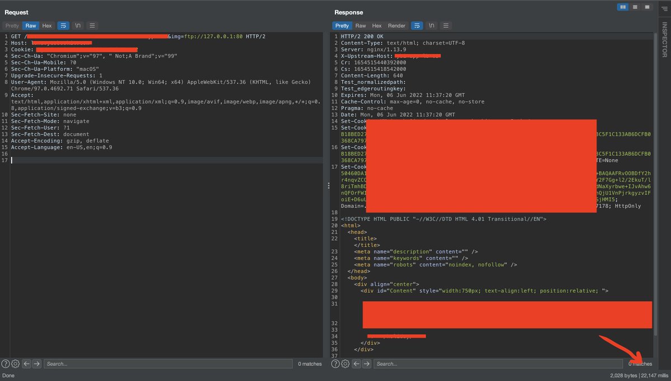
Task: Expand the Inspector menu icon above INSPECTOR
Action: (x=664, y=9)
